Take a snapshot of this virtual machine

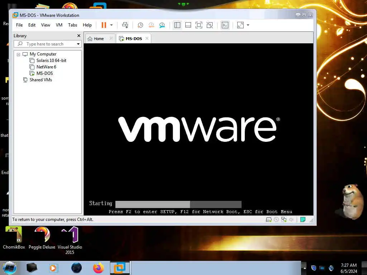(x=140, y=25)
